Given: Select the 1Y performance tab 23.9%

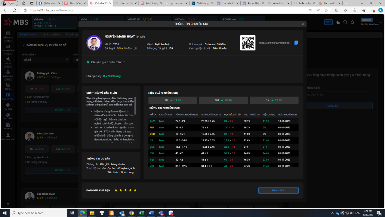Looking at the screenshot, I should click(274, 100).
